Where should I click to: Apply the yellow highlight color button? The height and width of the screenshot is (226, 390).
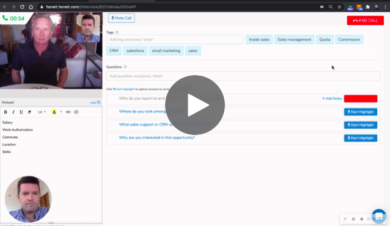coord(54,112)
